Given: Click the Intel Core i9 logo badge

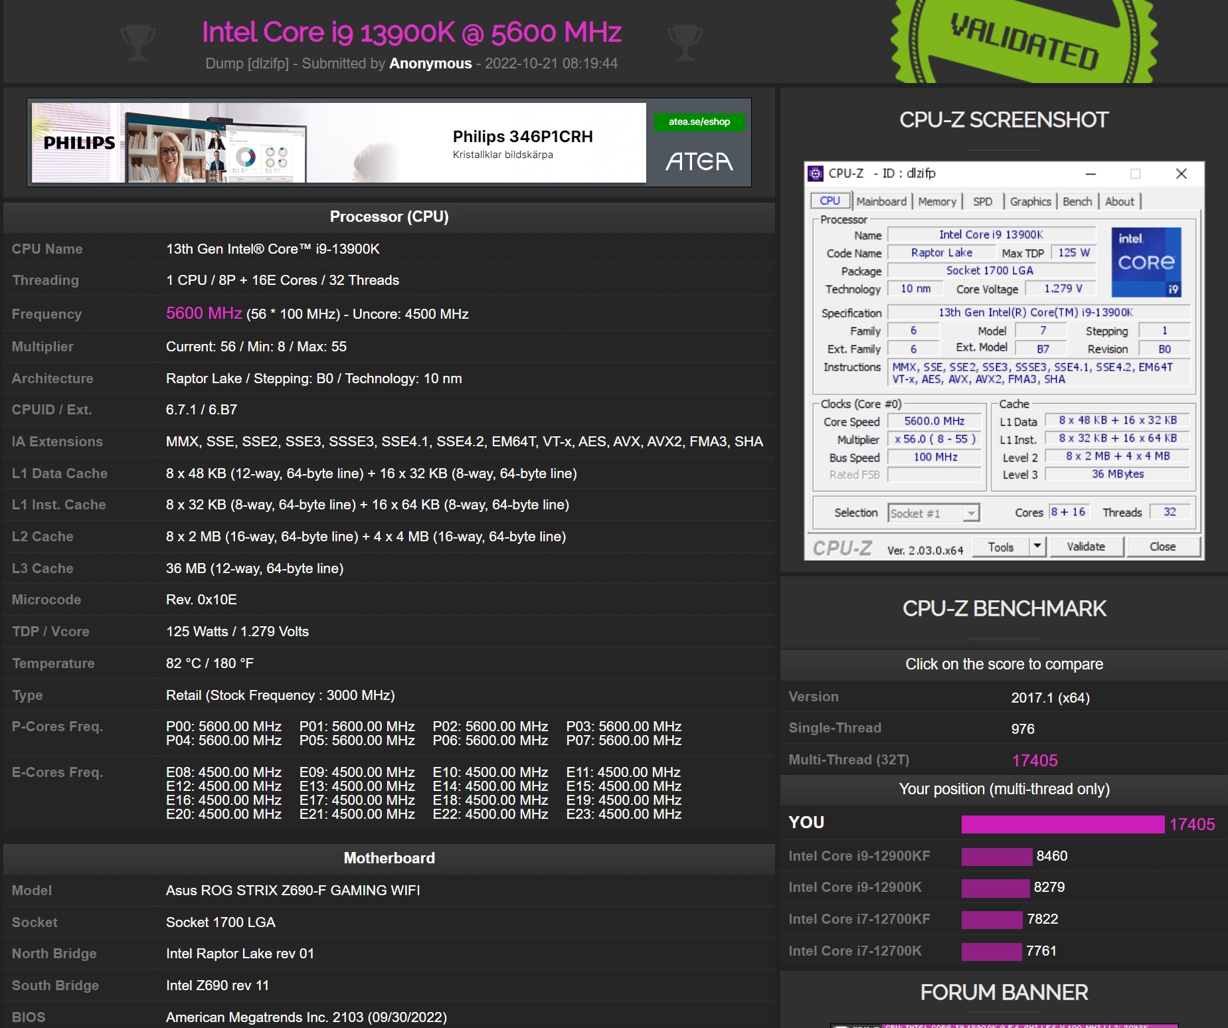Looking at the screenshot, I should pos(1146,262).
